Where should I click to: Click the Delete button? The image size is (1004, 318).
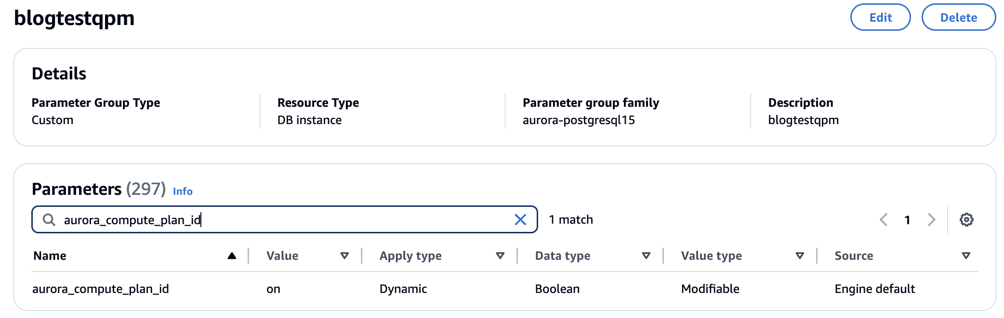click(958, 18)
